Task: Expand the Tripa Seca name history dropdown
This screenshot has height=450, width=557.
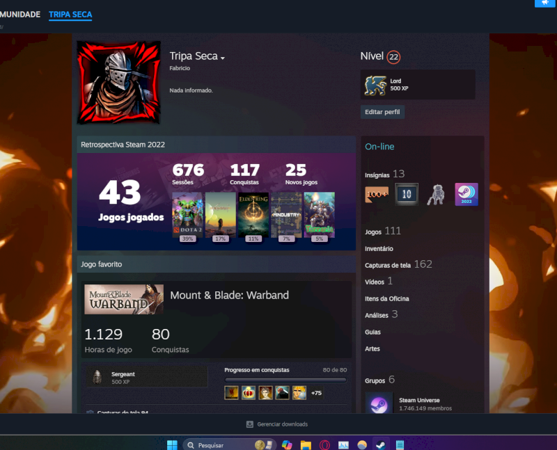Action: (x=223, y=58)
